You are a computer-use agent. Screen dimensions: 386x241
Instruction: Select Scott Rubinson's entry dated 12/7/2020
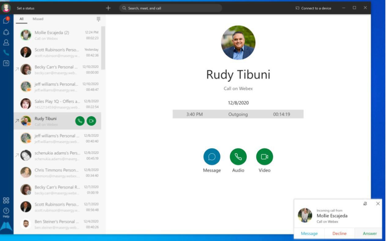click(x=57, y=207)
